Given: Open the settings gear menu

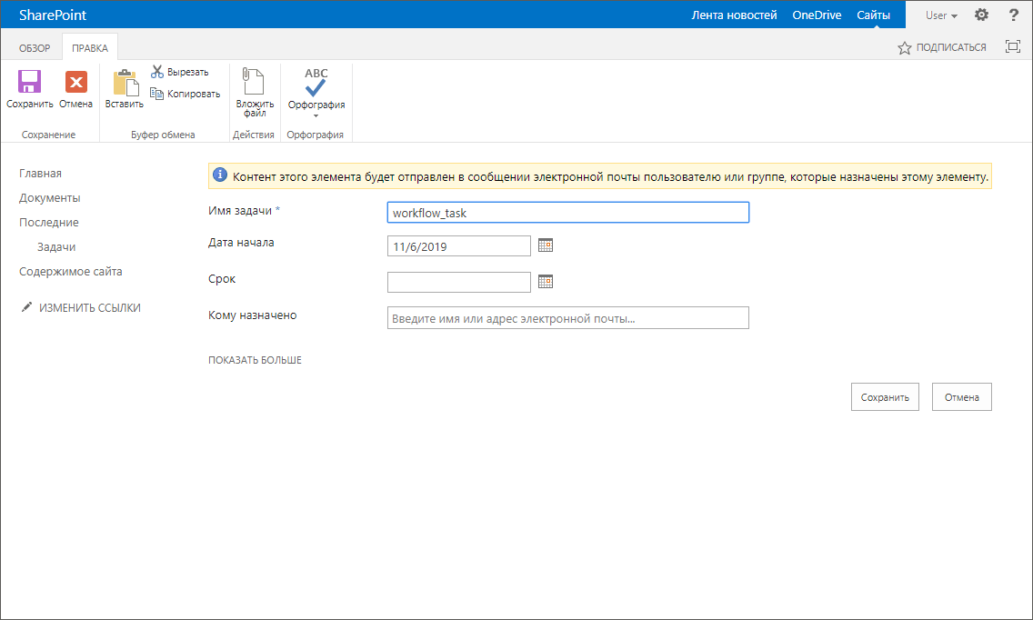Looking at the screenshot, I should [x=981, y=15].
